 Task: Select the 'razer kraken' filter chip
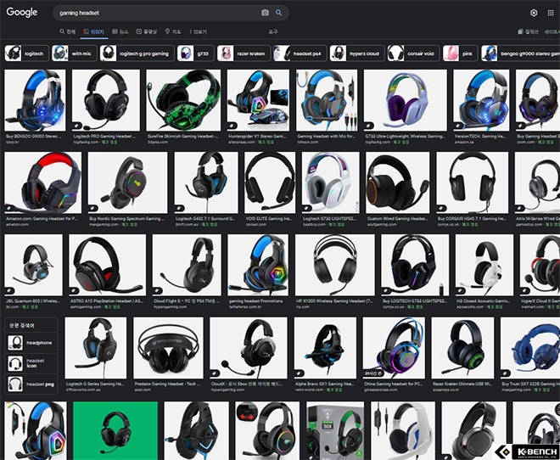[x=244, y=53]
